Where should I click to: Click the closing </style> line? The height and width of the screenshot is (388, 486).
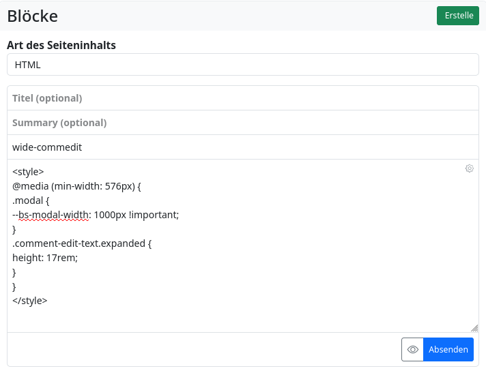click(x=30, y=301)
